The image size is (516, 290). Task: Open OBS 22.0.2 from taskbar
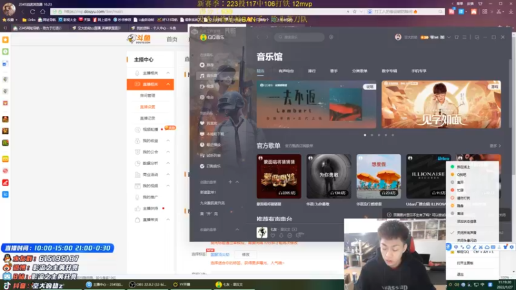pyautogui.click(x=148, y=284)
